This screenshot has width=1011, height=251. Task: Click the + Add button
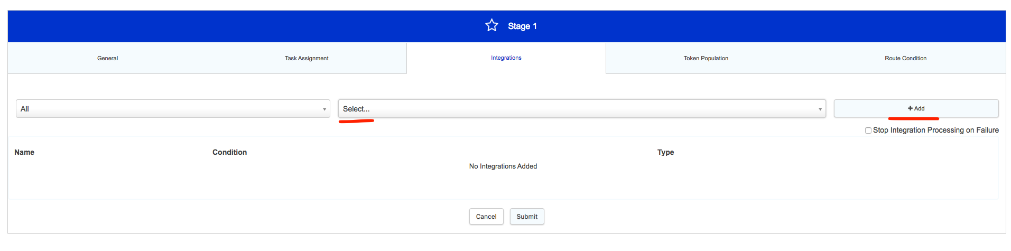[916, 108]
